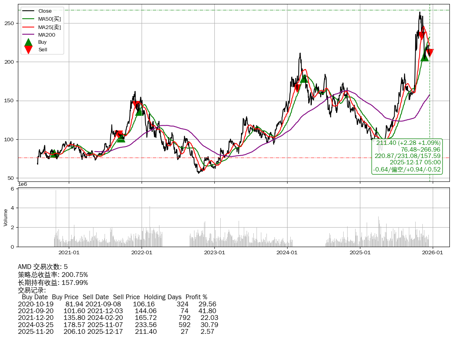This screenshot has width=453, height=339.
Task: Click the final sell marker at the dashed vertical line
Action: click(430, 53)
